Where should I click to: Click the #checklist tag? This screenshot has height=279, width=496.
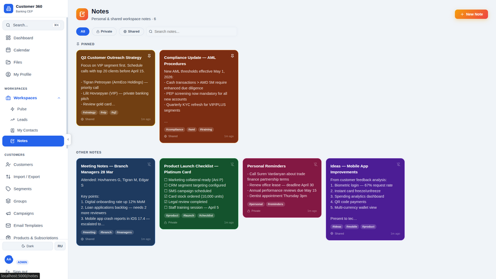206,216
